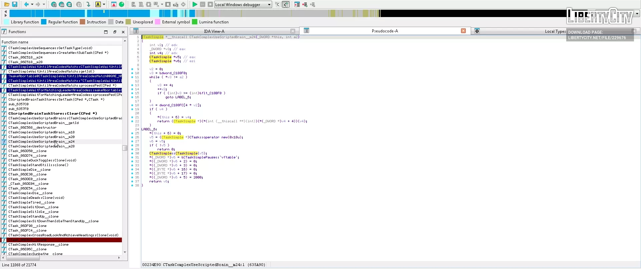Click the Open file folder icon

click(7, 4)
